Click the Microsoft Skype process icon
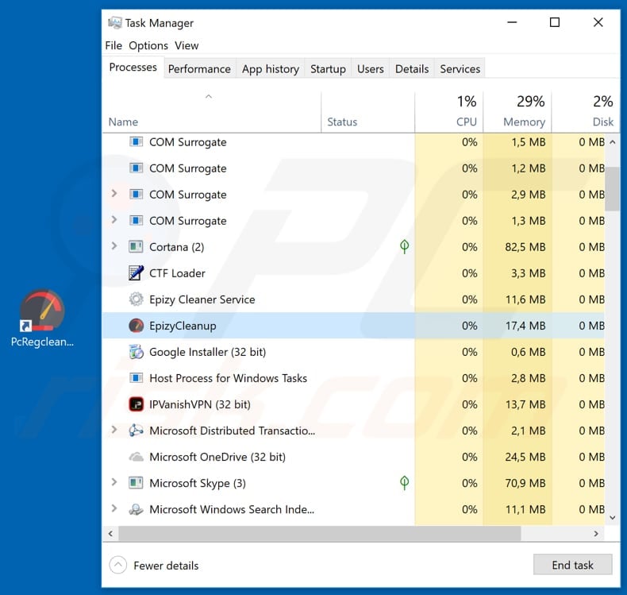Screen dimensions: 627x595 click(136, 483)
